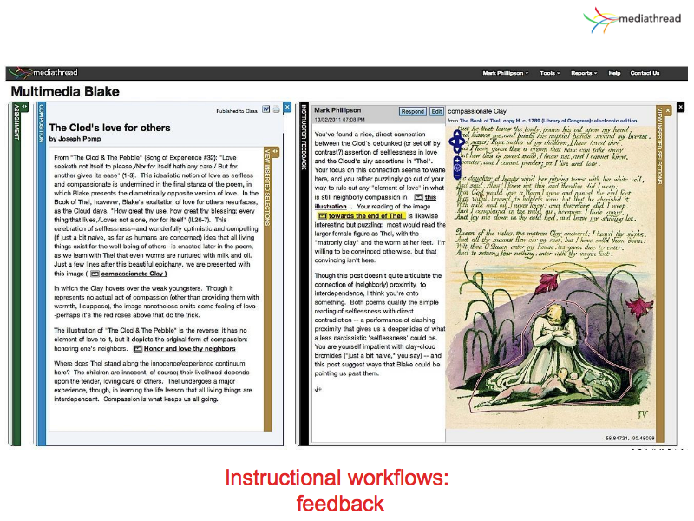Close the composition panel with blue X

(288, 106)
